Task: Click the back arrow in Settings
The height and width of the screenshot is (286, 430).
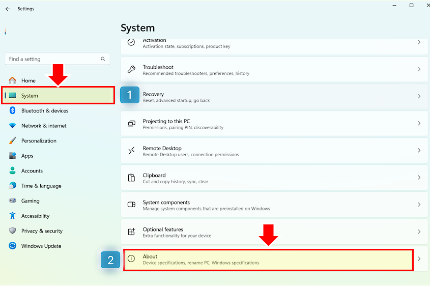Action: click(x=8, y=9)
